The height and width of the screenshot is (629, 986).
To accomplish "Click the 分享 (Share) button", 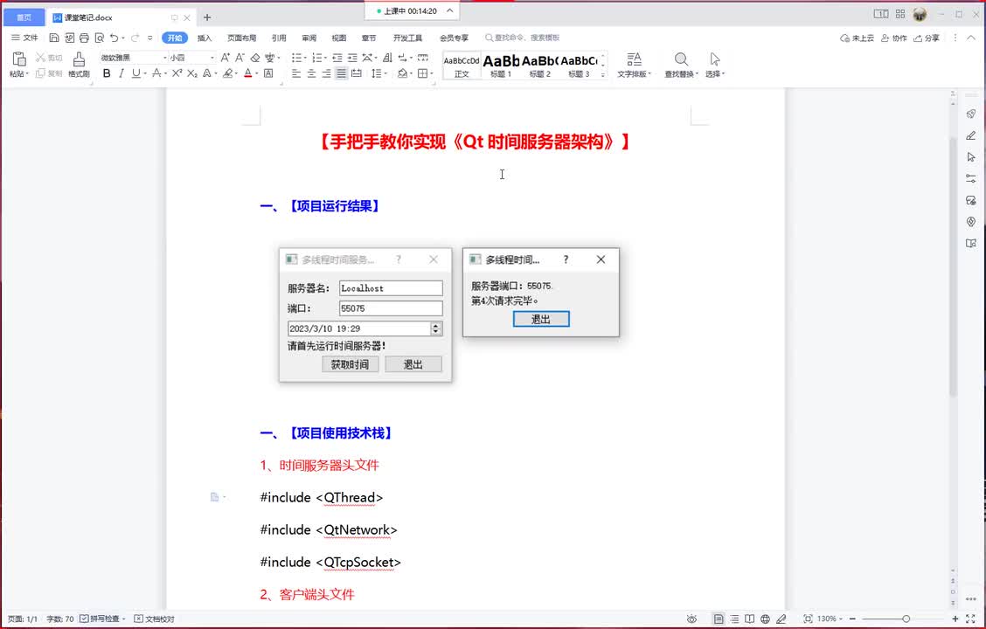I will [927, 38].
